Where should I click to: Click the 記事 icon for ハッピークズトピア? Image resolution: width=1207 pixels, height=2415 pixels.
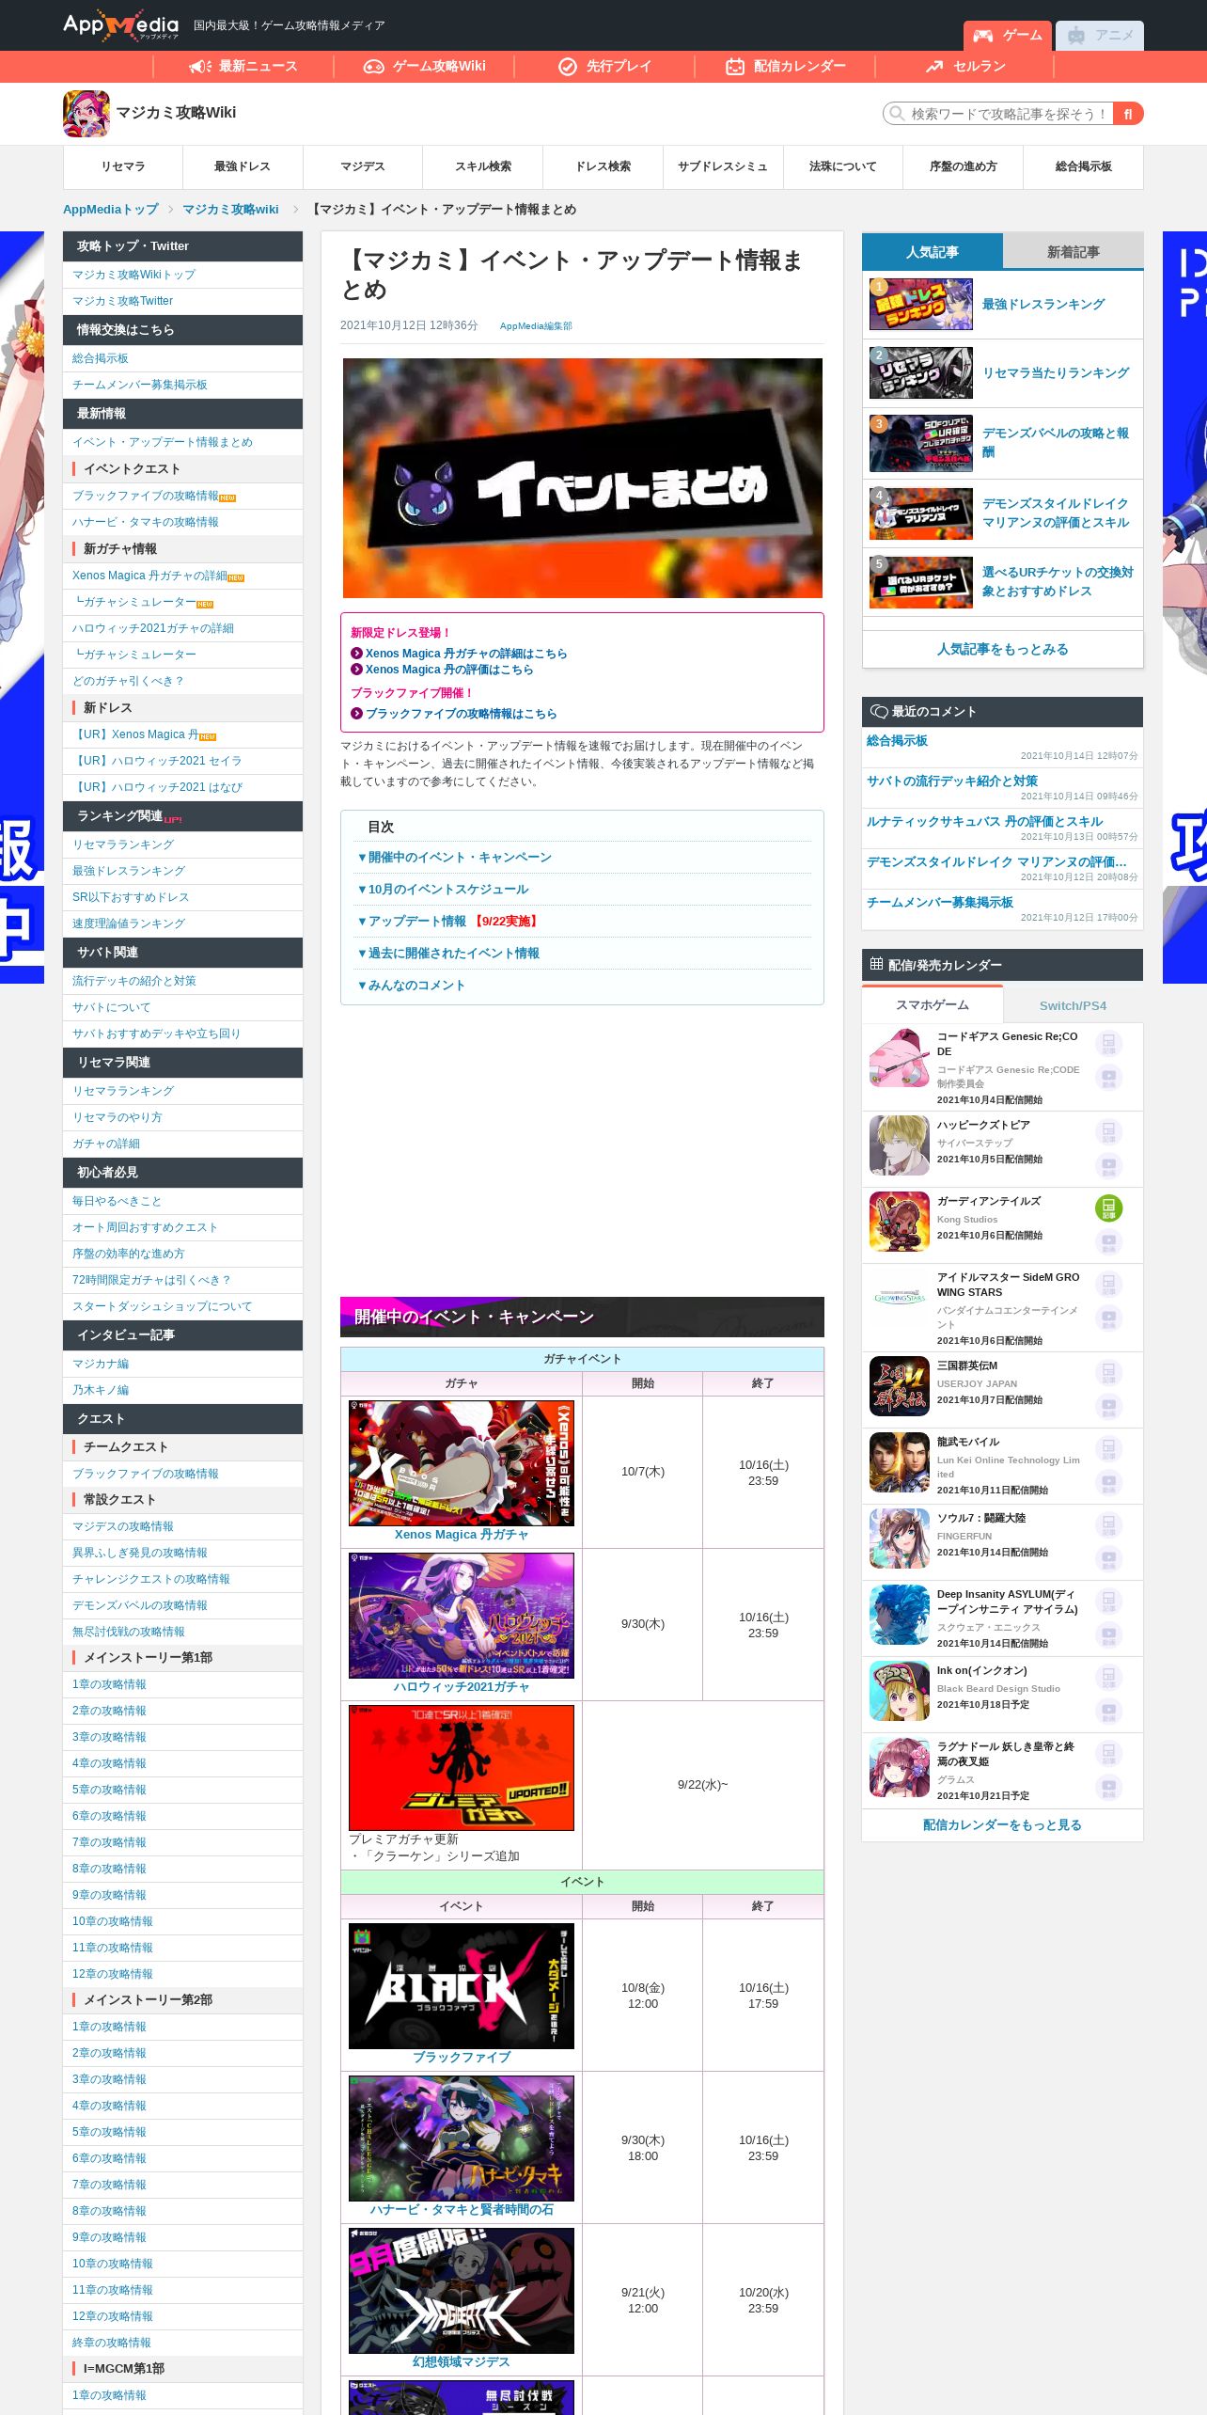1108,1132
